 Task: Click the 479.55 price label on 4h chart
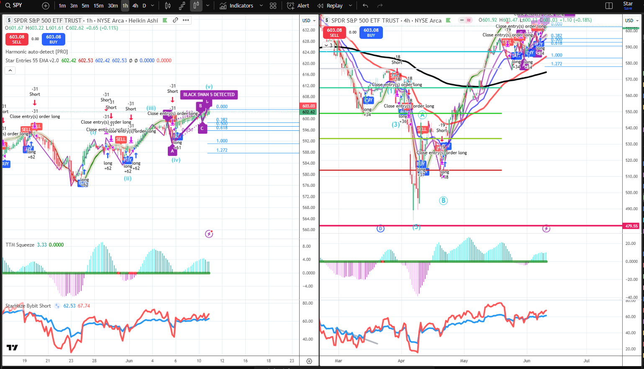click(631, 226)
